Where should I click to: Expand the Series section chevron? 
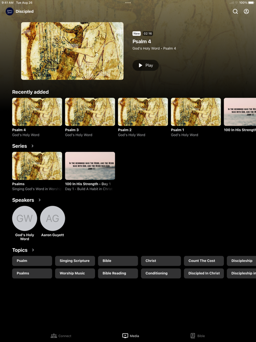point(32,146)
